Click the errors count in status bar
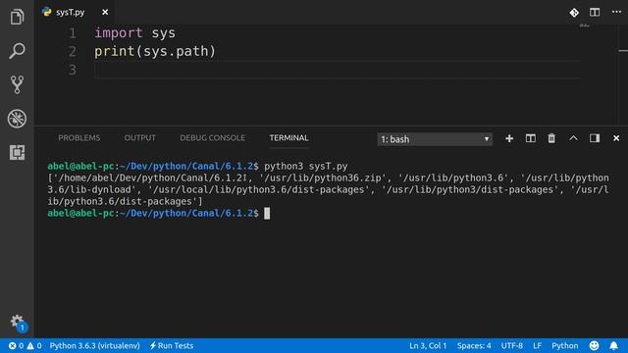The width and height of the screenshot is (628, 353). coord(16,346)
